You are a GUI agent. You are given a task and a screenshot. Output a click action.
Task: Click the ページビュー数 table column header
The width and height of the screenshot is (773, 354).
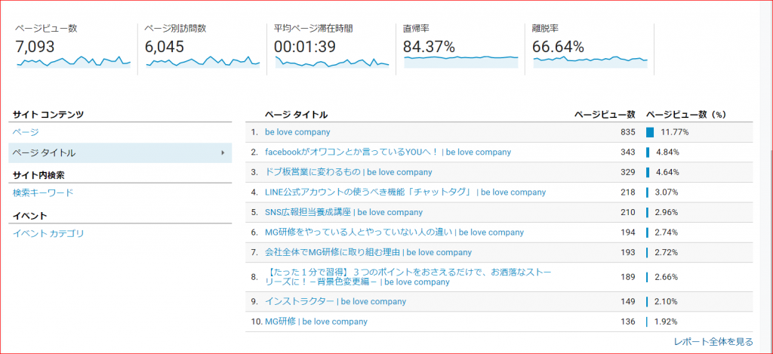pyautogui.click(x=605, y=115)
